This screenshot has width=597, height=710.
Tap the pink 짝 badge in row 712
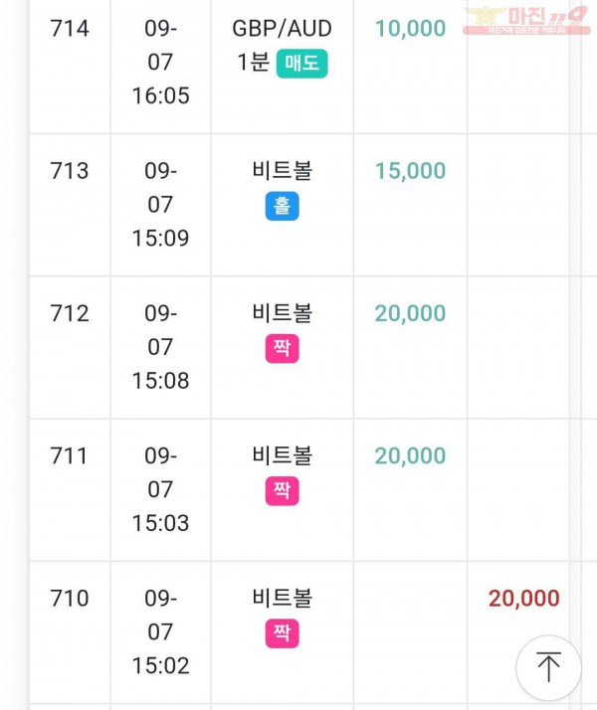point(282,348)
